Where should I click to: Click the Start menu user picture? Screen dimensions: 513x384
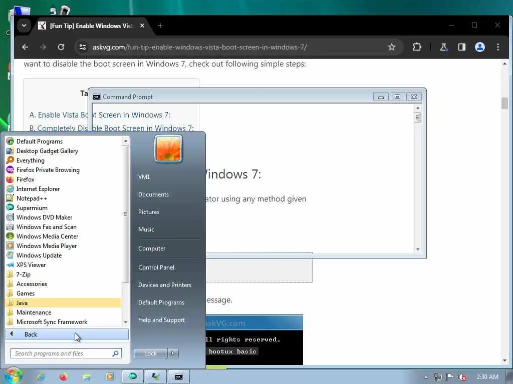point(168,148)
